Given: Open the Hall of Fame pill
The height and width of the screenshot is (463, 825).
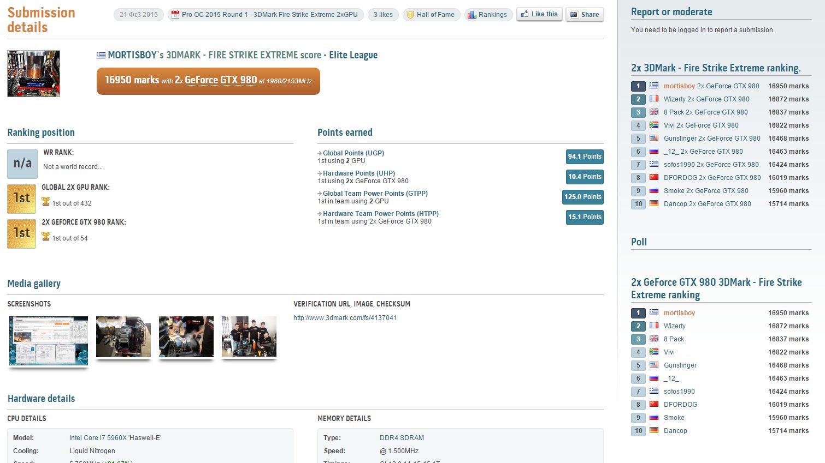Looking at the screenshot, I should pyautogui.click(x=432, y=15).
